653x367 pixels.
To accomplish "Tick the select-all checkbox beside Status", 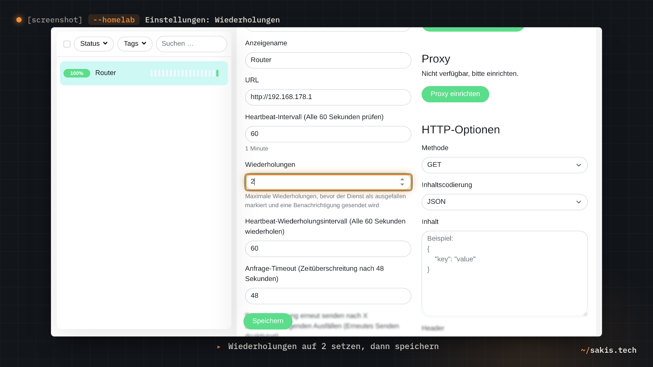I will click(67, 44).
